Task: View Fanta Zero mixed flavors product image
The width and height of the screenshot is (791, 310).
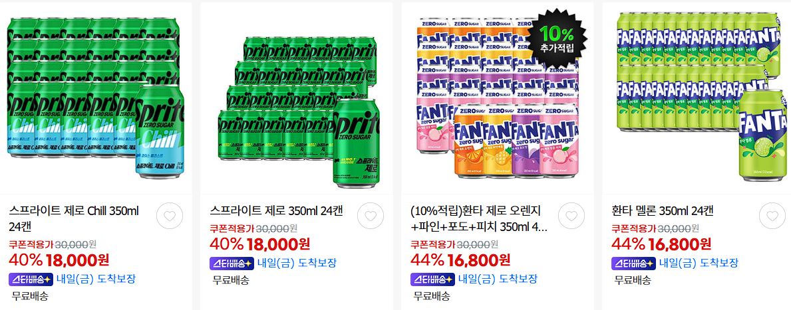Action: click(498, 99)
